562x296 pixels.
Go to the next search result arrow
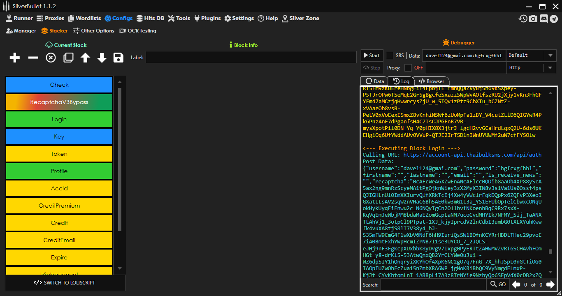tap(550, 284)
